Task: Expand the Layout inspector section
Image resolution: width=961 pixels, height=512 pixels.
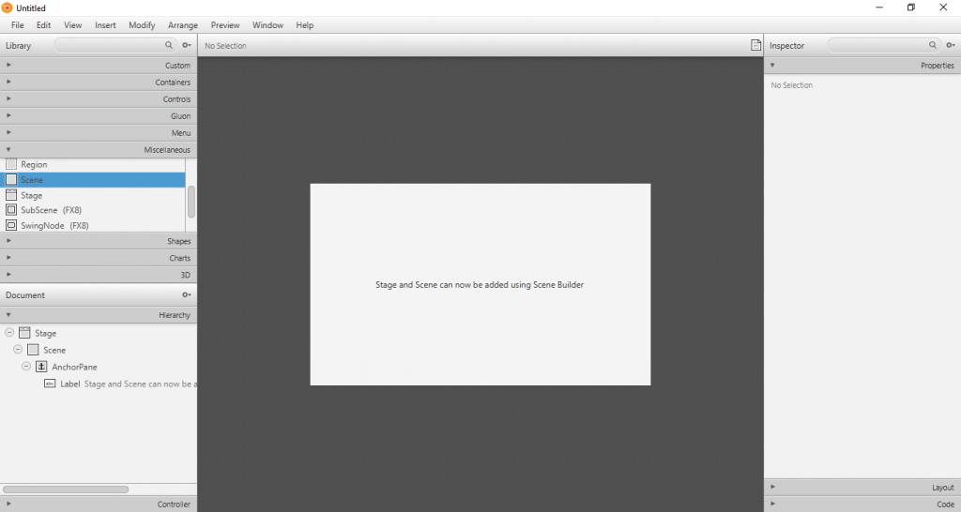Action: (862, 488)
